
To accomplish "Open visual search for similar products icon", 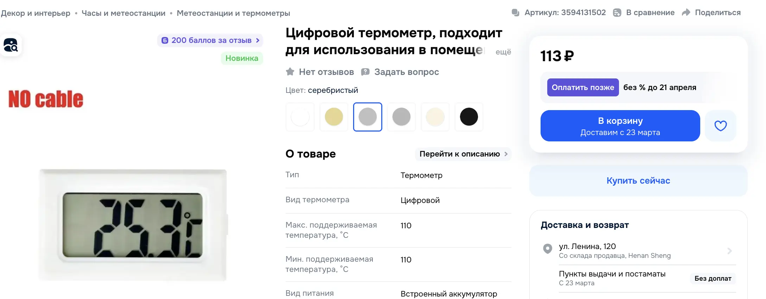I will point(11,45).
